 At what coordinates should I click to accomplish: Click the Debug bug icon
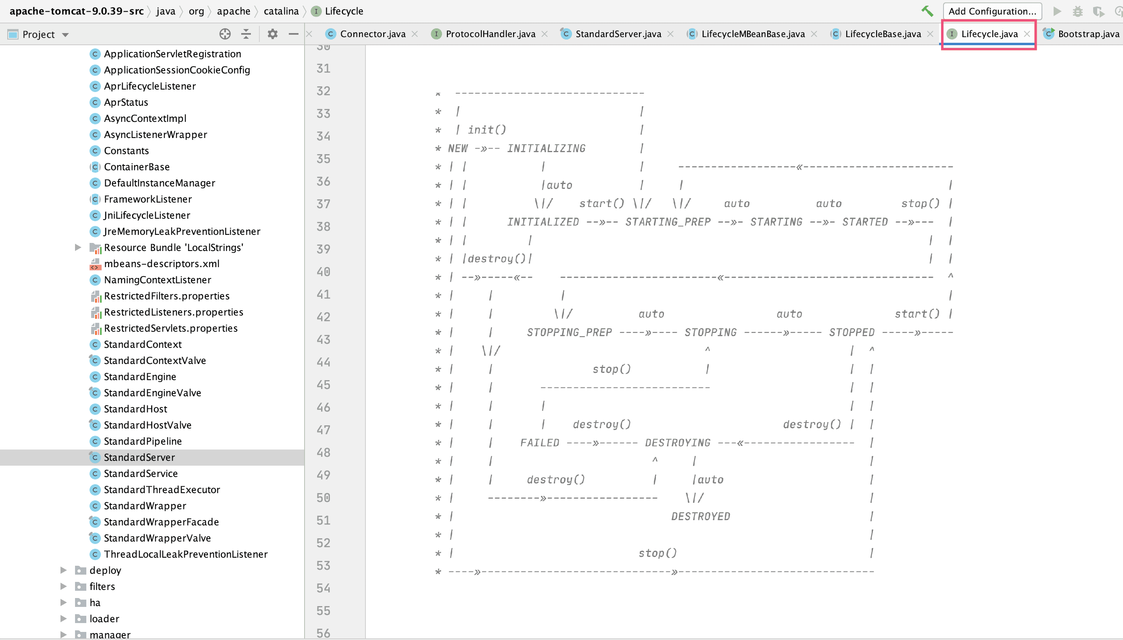pos(1078,11)
